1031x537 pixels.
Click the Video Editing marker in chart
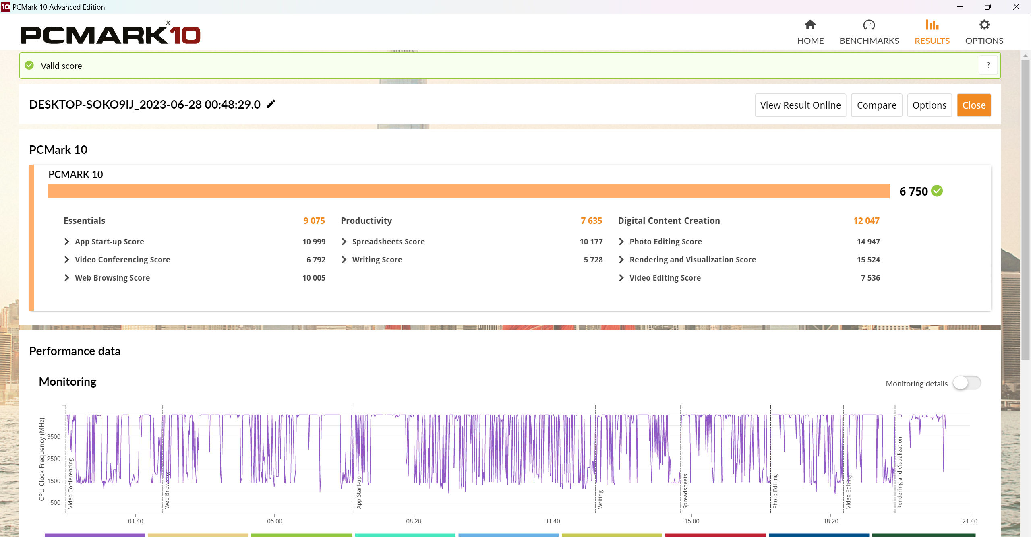(x=848, y=492)
